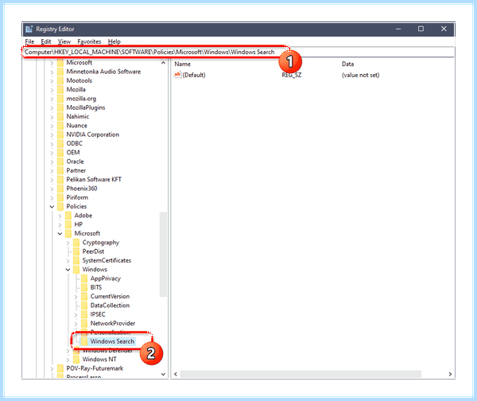
Task: Click the Data column header
Action: point(347,64)
